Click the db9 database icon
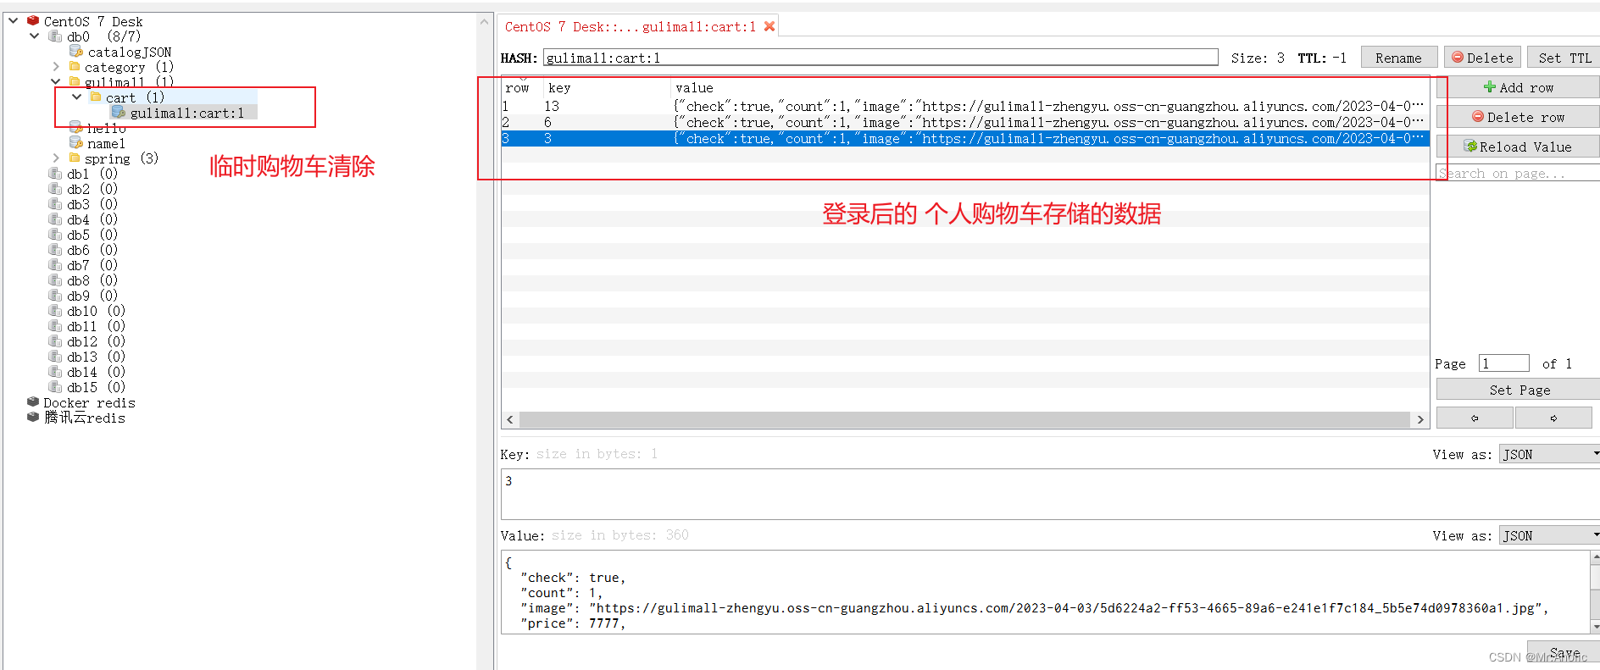The width and height of the screenshot is (1600, 670). (x=55, y=296)
